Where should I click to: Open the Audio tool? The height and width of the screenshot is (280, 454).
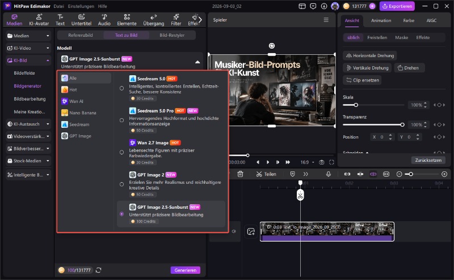point(104,20)
